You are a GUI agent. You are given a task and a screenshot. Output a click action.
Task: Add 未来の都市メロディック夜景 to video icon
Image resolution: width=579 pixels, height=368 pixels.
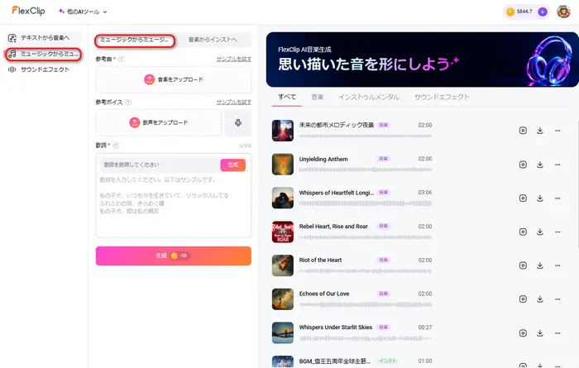pyautogui.click(x=523, y=131)
